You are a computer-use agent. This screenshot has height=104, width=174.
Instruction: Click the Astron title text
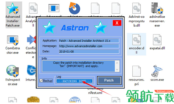pyautogui.click(x=75, y=28)
